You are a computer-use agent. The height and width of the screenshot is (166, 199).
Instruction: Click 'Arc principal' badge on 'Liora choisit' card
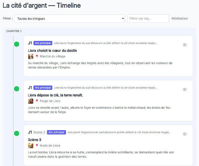[x=43, y=43]
